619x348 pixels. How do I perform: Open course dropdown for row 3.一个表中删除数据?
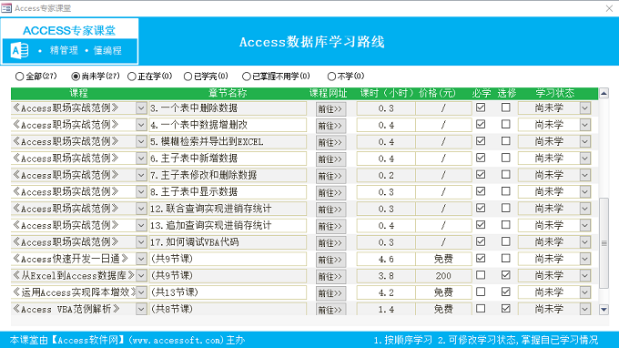pos(141,107)
